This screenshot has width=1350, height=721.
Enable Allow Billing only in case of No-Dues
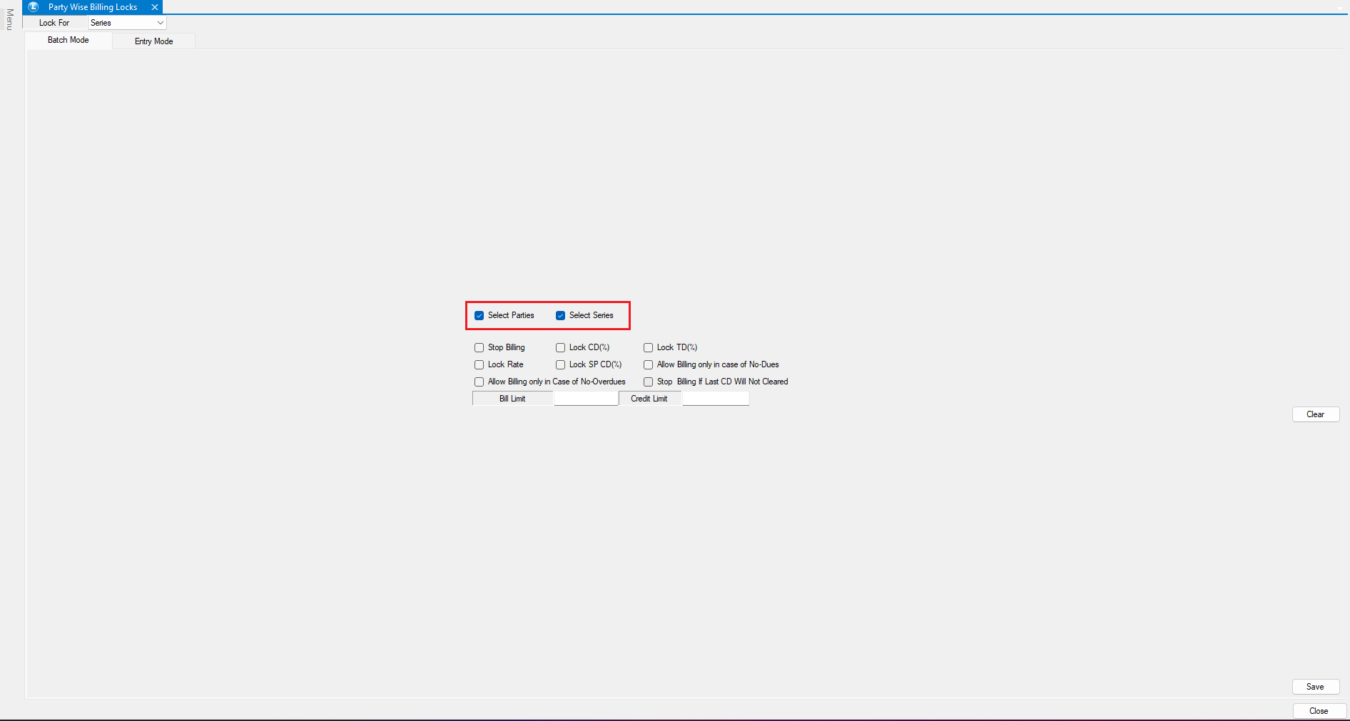point(649,365)
